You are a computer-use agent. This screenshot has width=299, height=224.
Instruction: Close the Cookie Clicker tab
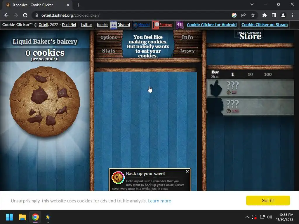(x=68, y=5)
